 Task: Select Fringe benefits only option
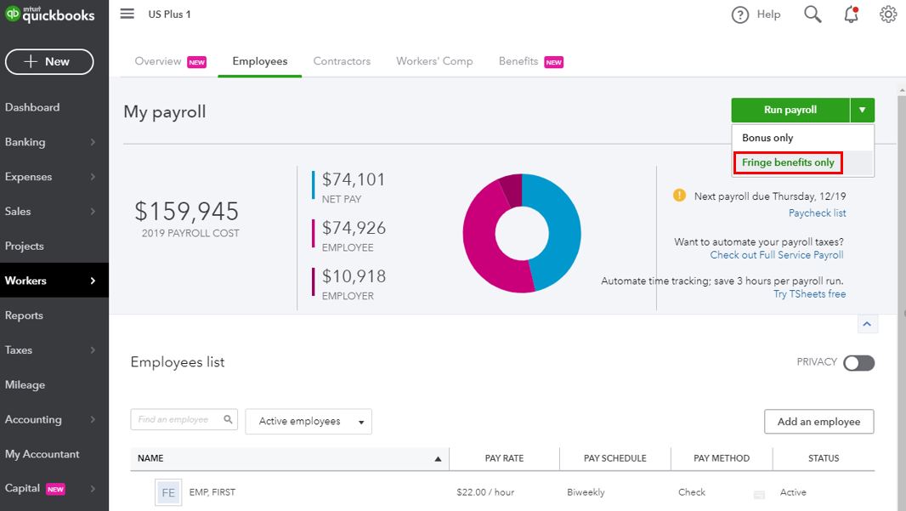pos(788,162)
